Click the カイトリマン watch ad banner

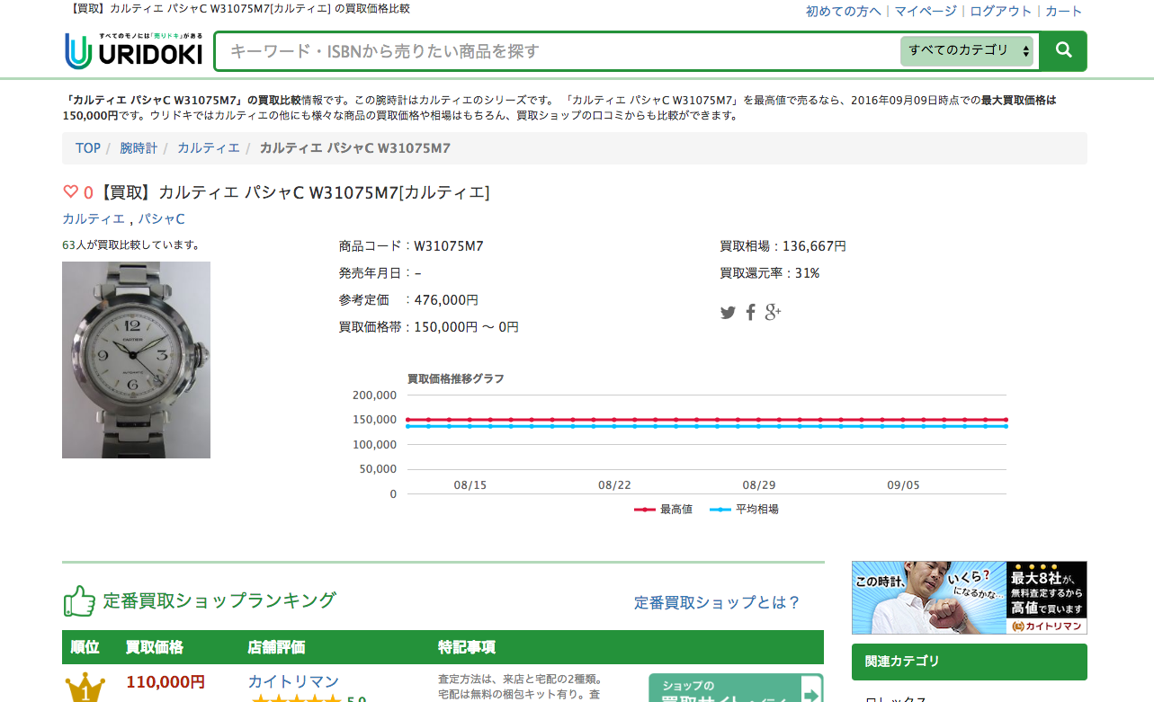[970, 598]
